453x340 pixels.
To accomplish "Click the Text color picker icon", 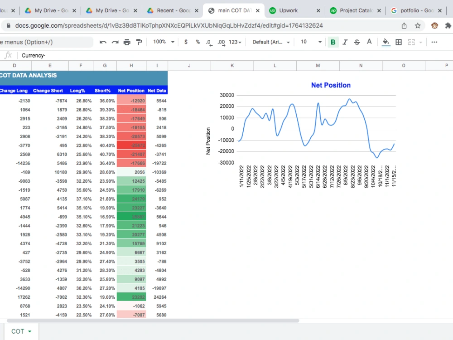I will coord(369,42).
